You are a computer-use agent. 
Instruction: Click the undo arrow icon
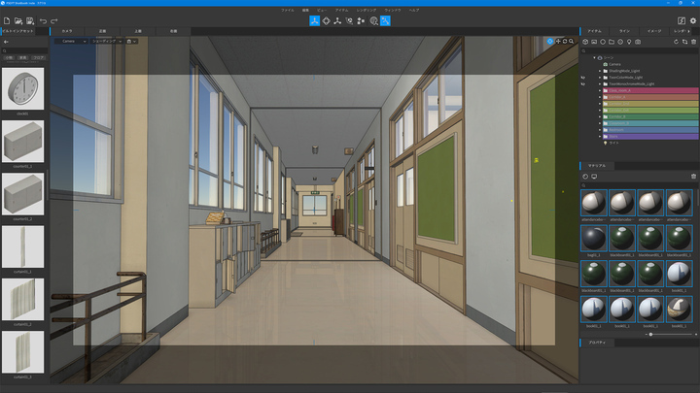[43, 20]
